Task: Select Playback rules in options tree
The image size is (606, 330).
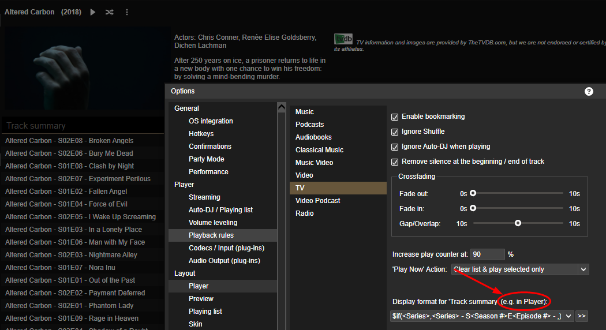Action: coord(211,235)
